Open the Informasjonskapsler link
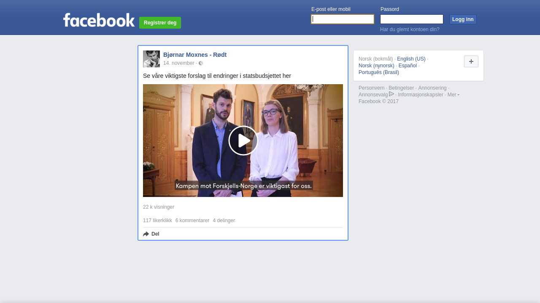This screenshot has width=540, height=303. (x=421, y=95)
